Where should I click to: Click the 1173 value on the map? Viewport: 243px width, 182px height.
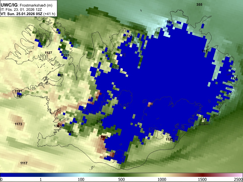click(19, 124)
